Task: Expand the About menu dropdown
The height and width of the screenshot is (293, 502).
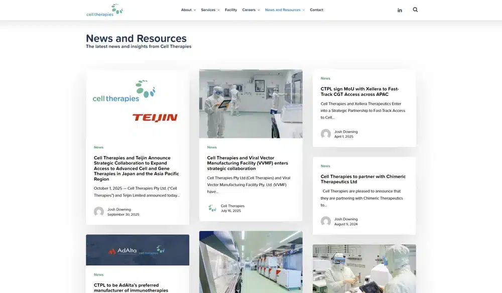Action: (188, 10)
